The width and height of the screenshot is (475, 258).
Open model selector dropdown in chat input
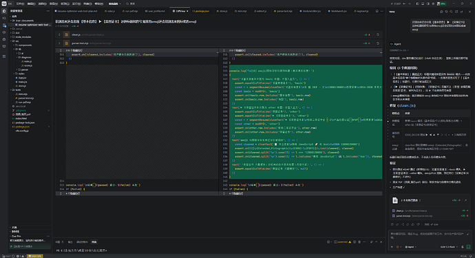click(x=449, y=247)
